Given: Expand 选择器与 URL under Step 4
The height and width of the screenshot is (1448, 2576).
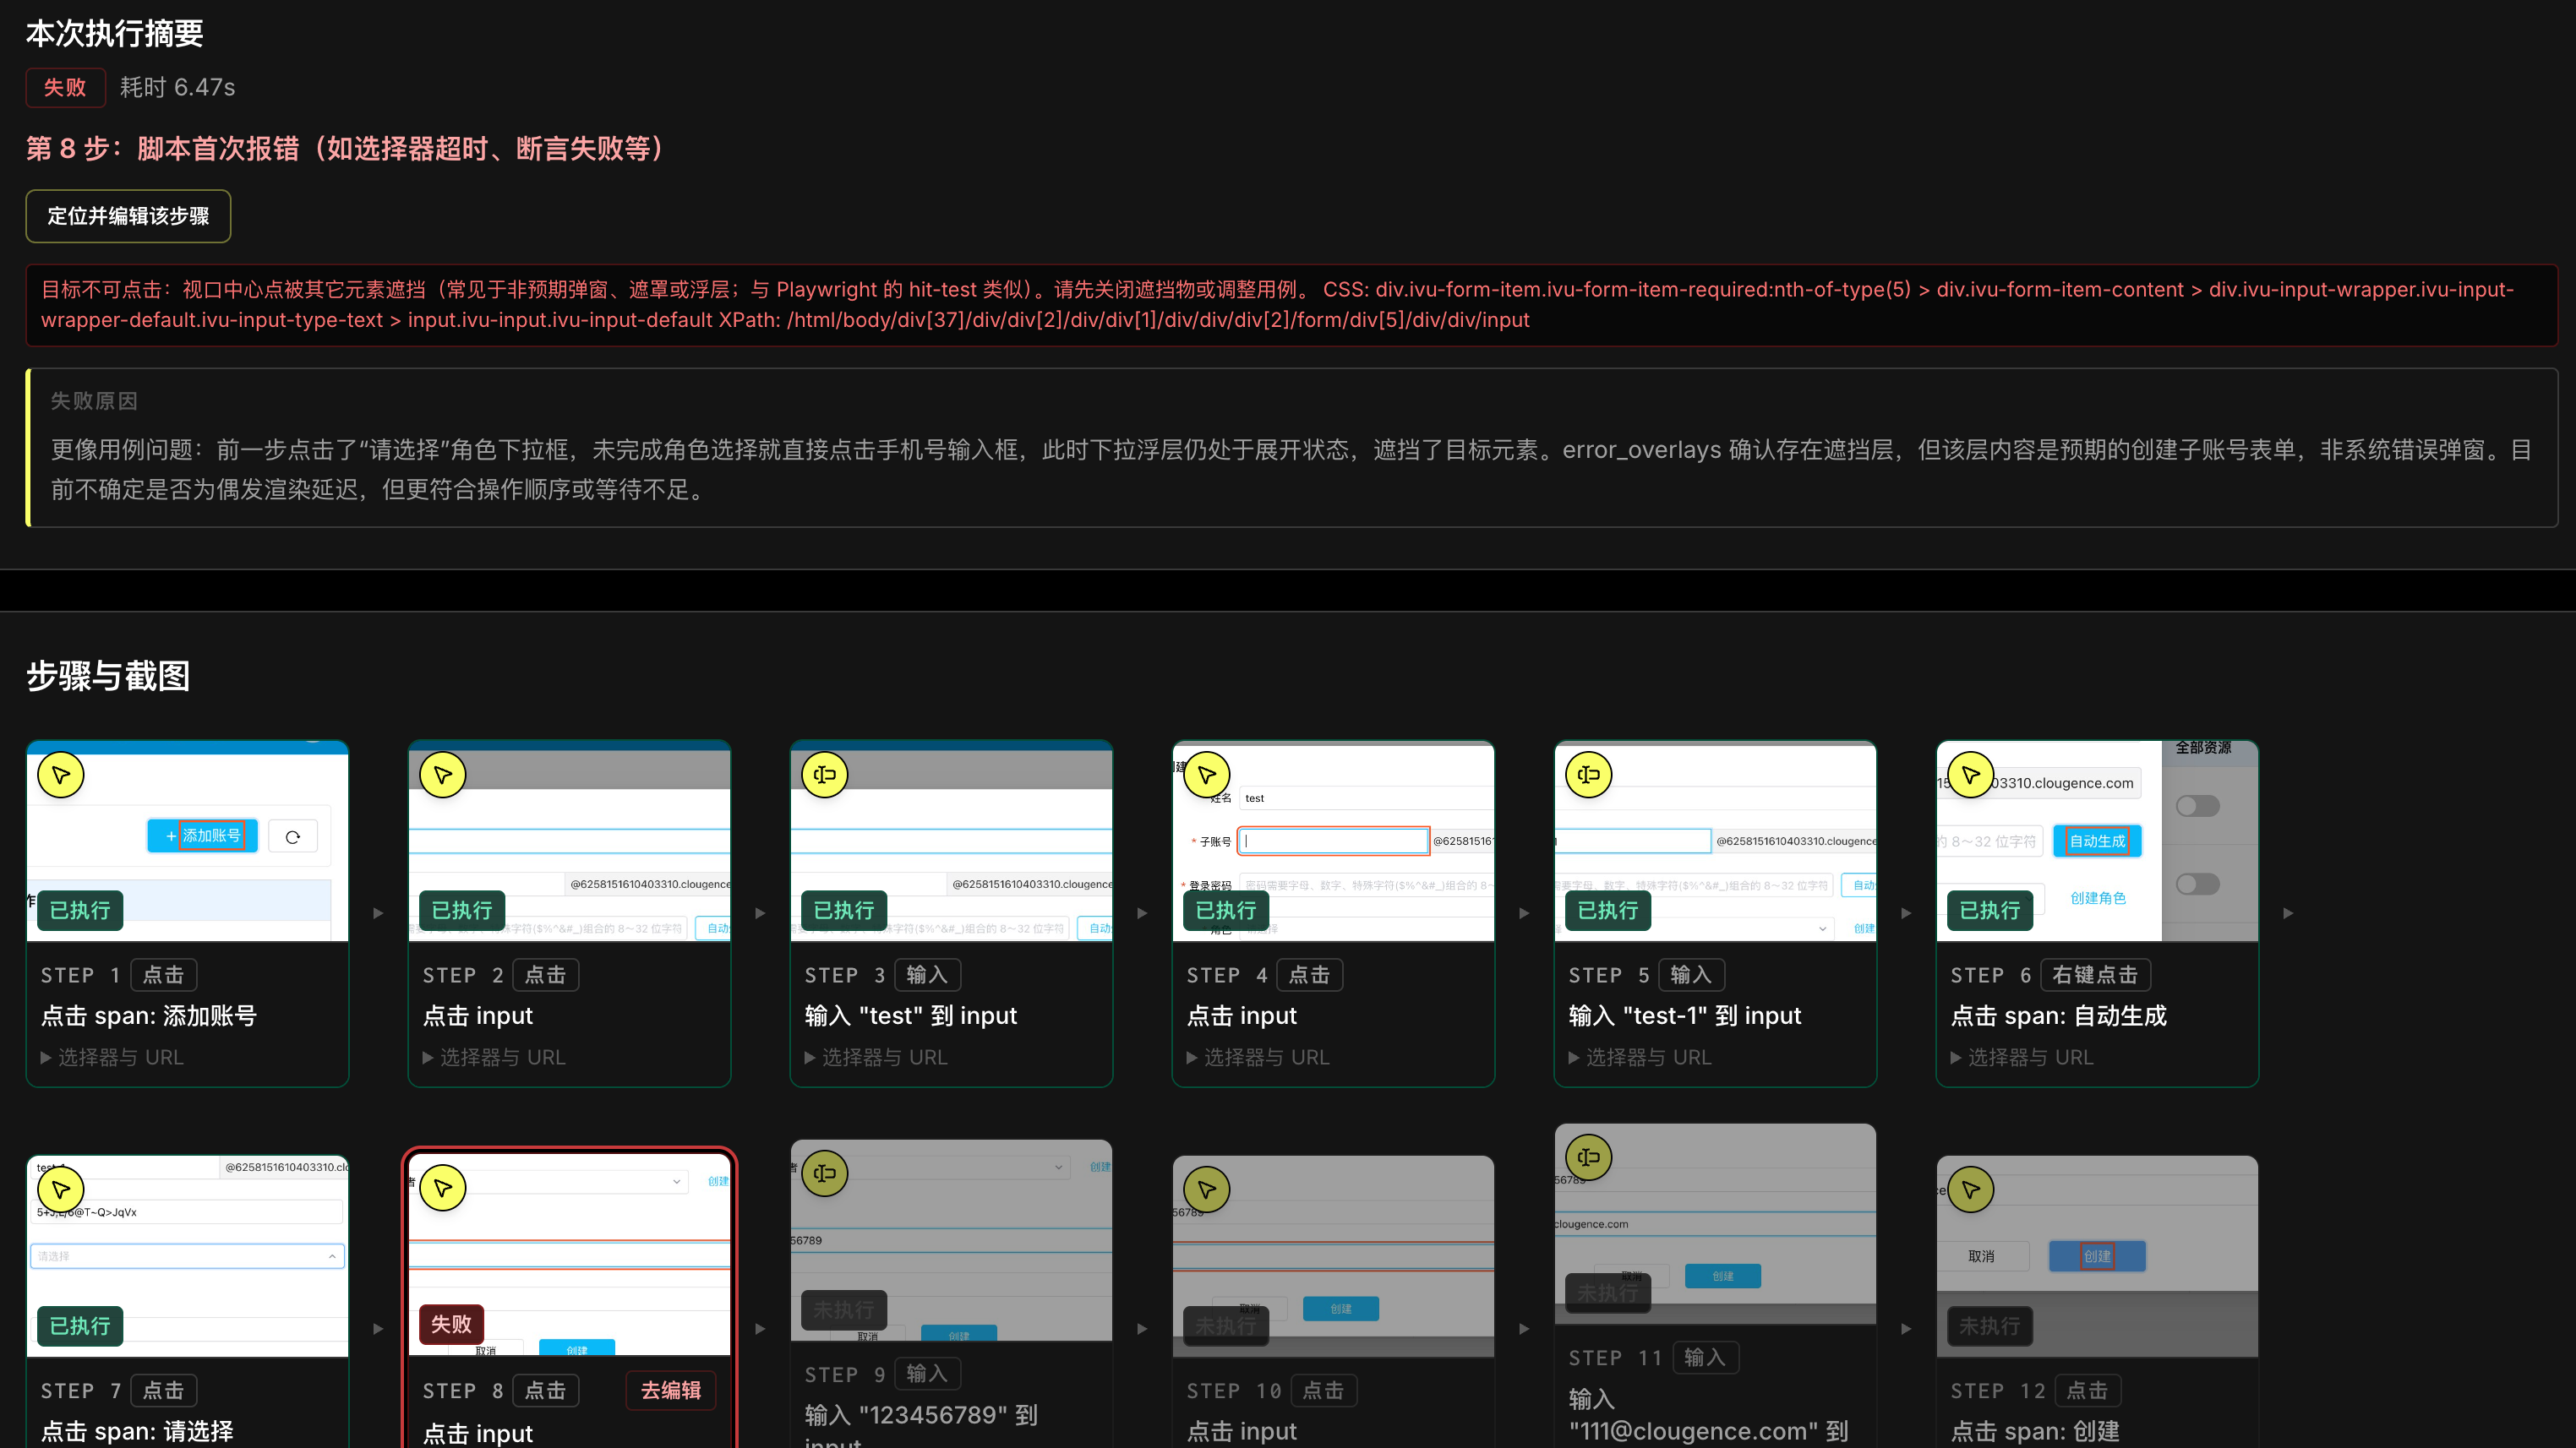Looking at the screenshot, I should [1258, 1057].
